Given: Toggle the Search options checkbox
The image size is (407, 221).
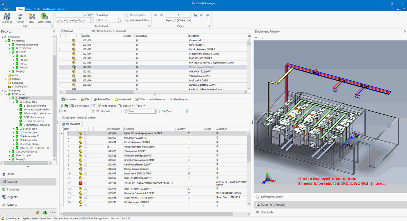Looking at the screenshot, I should pos(128,15).
